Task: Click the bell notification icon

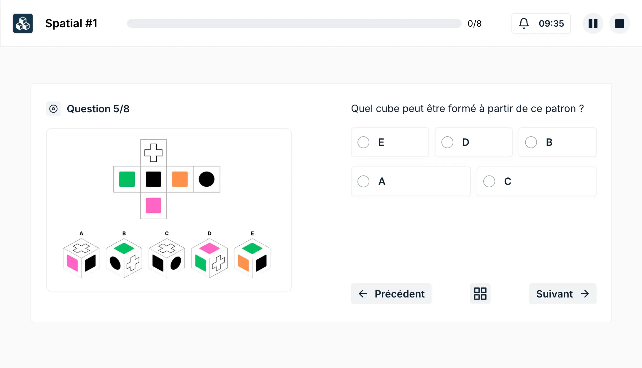Action: click(524, 23)
